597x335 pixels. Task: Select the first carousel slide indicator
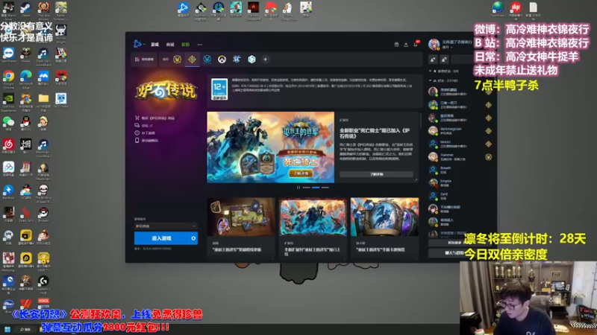pyautogui.click(x=307, y=188)
